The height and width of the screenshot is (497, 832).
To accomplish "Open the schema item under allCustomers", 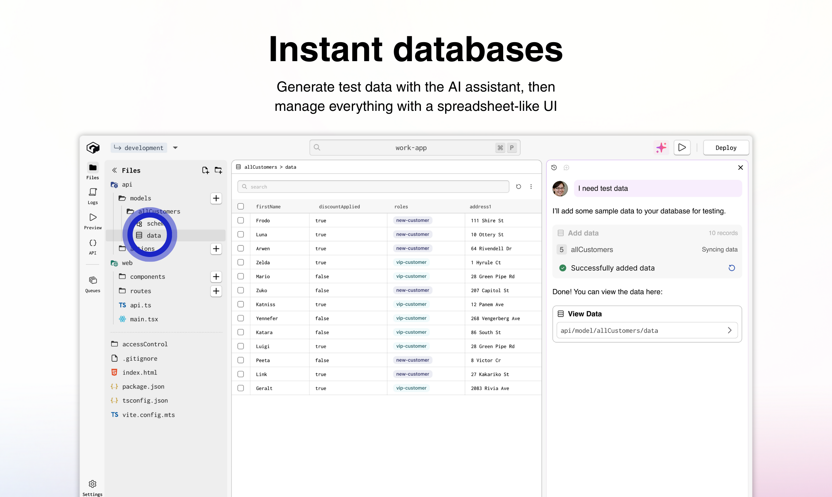I will pos(154,223).
